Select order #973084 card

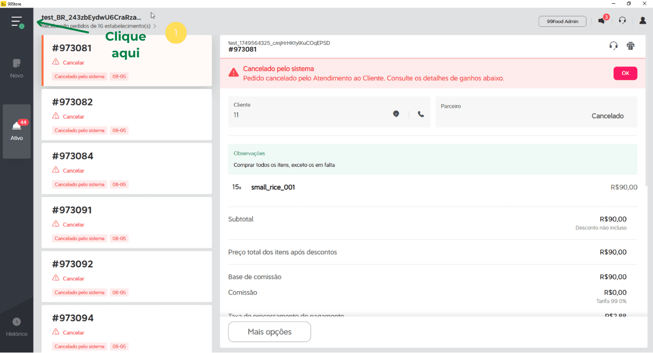[126, 169]
